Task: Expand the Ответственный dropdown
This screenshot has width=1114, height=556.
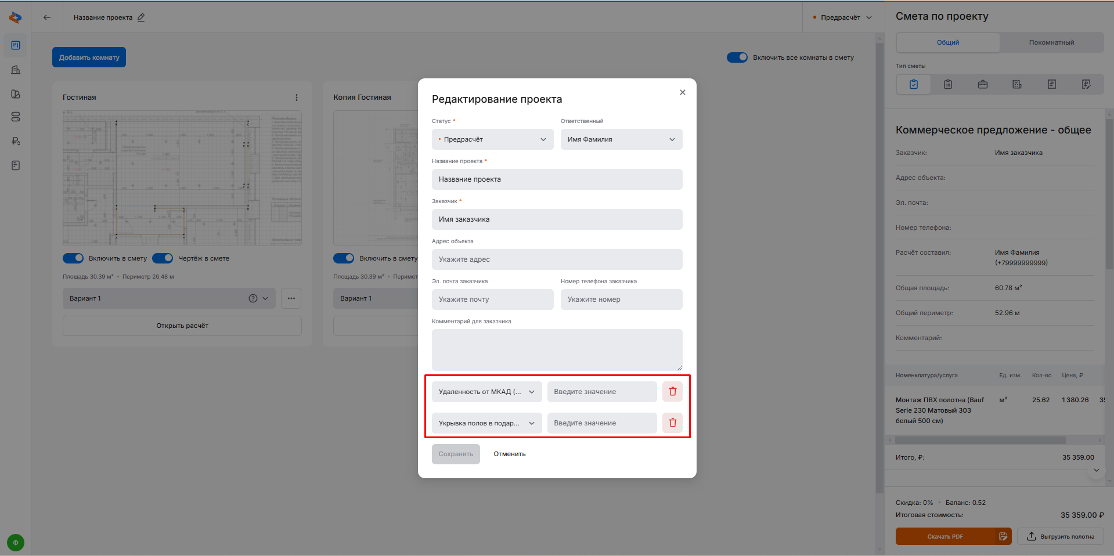Action: point(621,139)
